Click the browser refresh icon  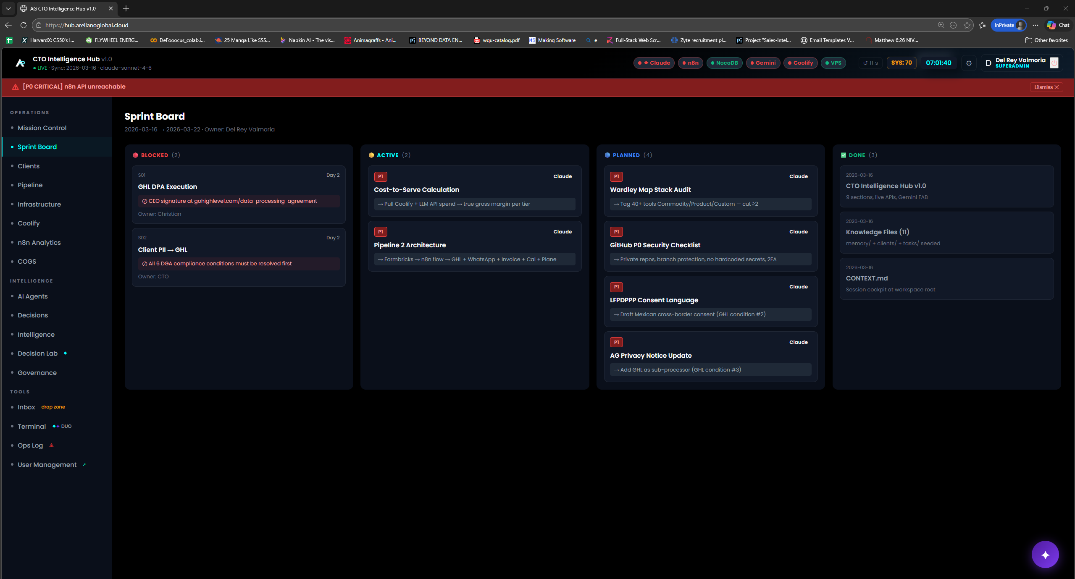coord(24,25)
